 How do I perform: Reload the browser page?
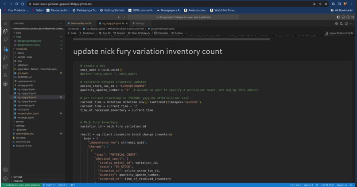17,4
